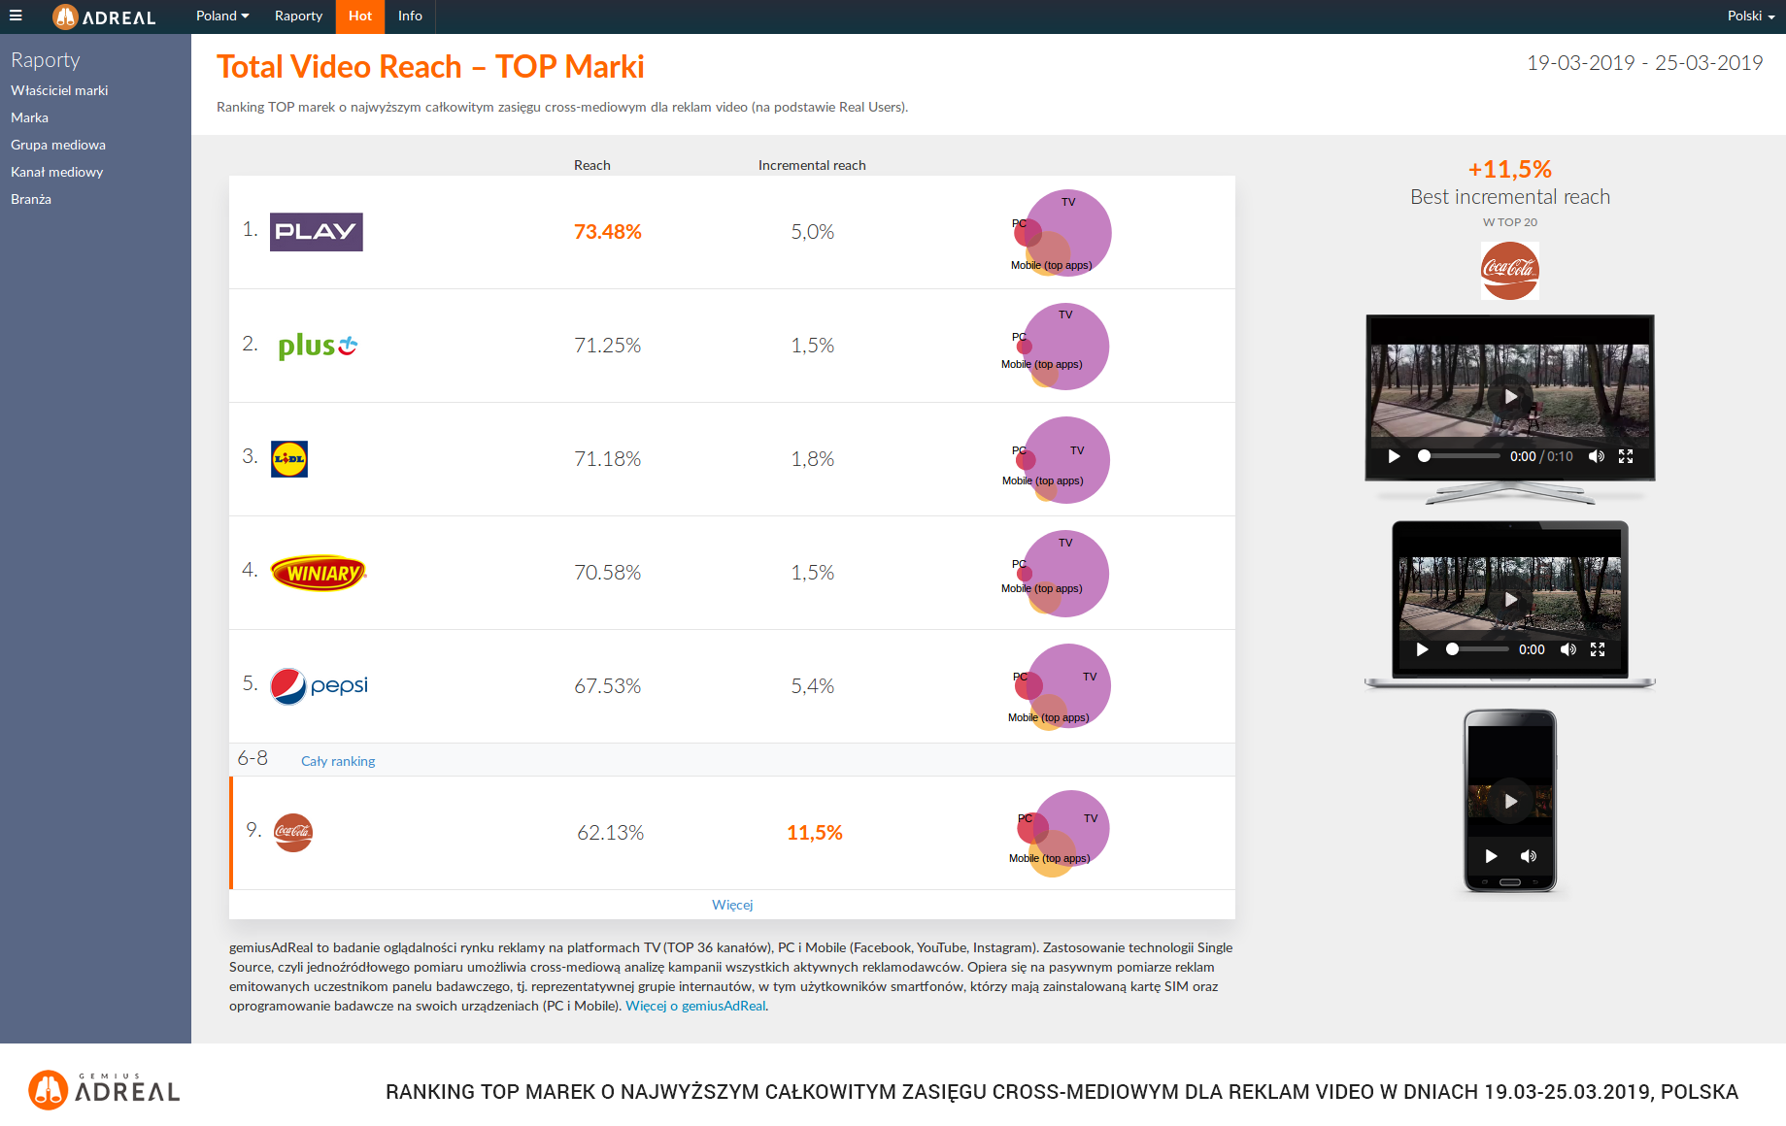Click the Coca-Cola logo under Best incremental reach
Viewport: 1786px width, 1126px height.
(1510, 271)
